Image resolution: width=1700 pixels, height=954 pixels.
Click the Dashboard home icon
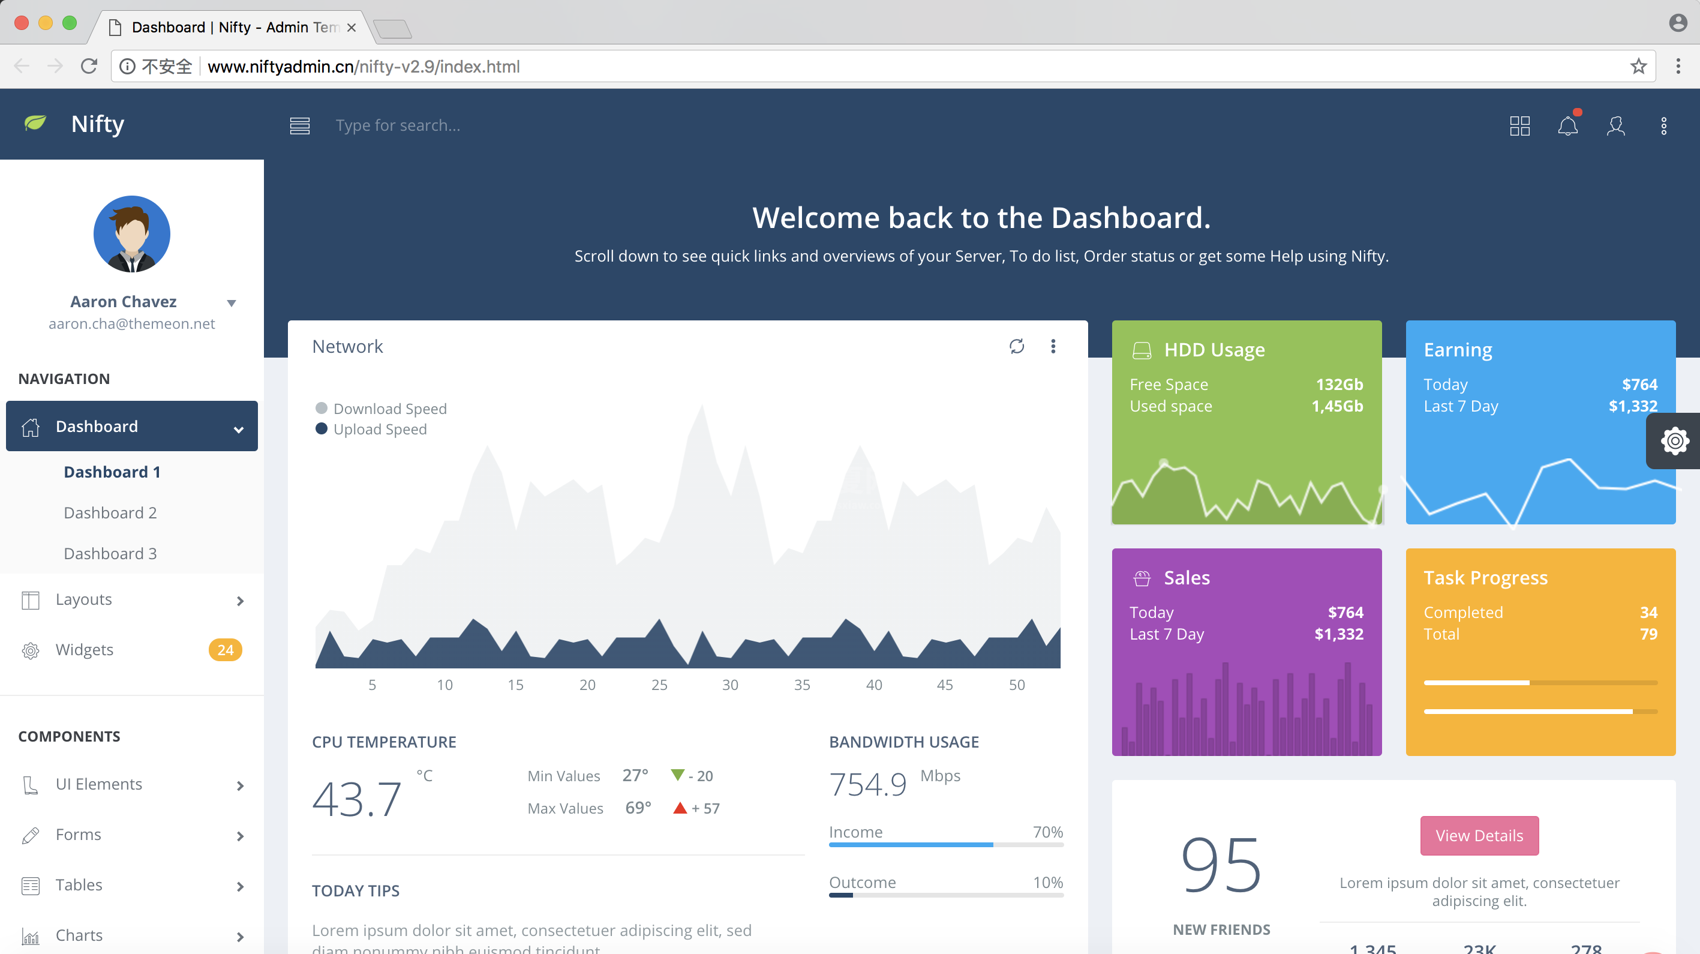(x=31, y=427)
